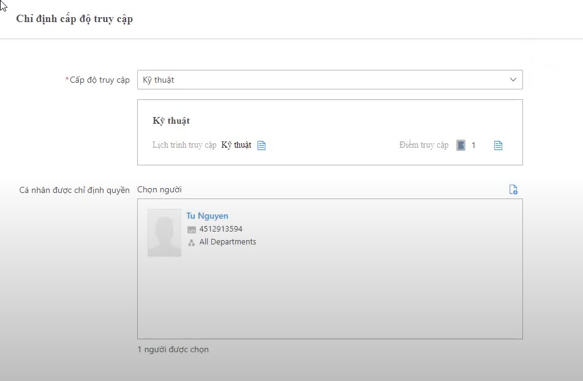Click the Điểm truy cập label

(424, 145)
